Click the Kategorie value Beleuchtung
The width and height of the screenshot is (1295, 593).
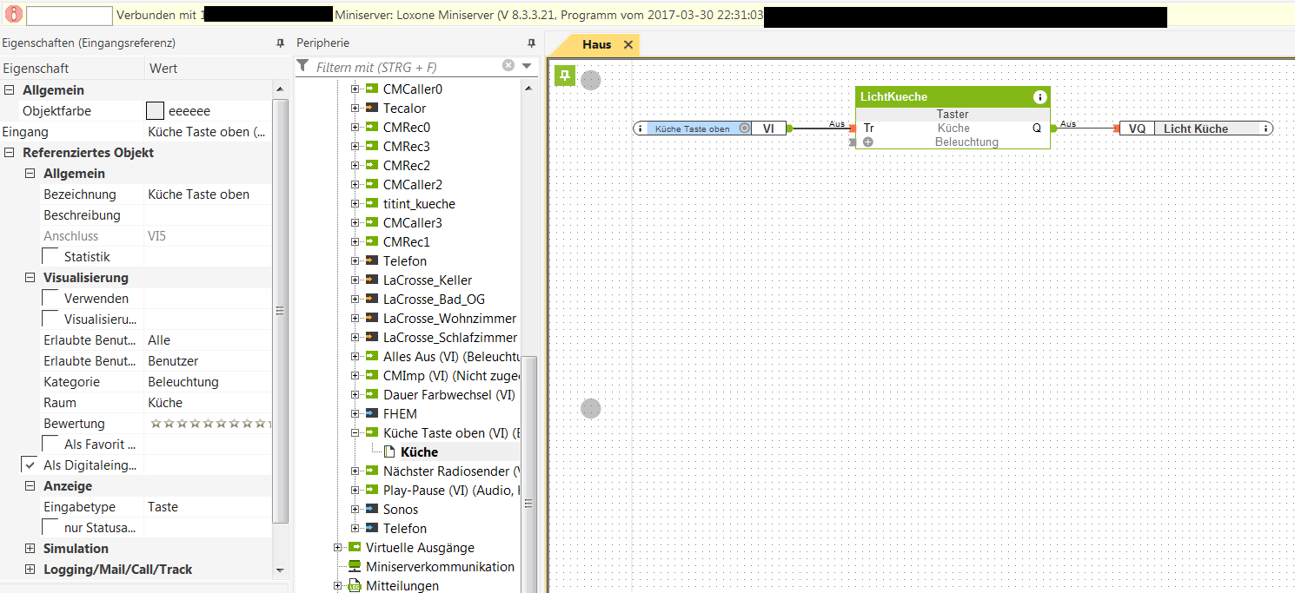183,382
